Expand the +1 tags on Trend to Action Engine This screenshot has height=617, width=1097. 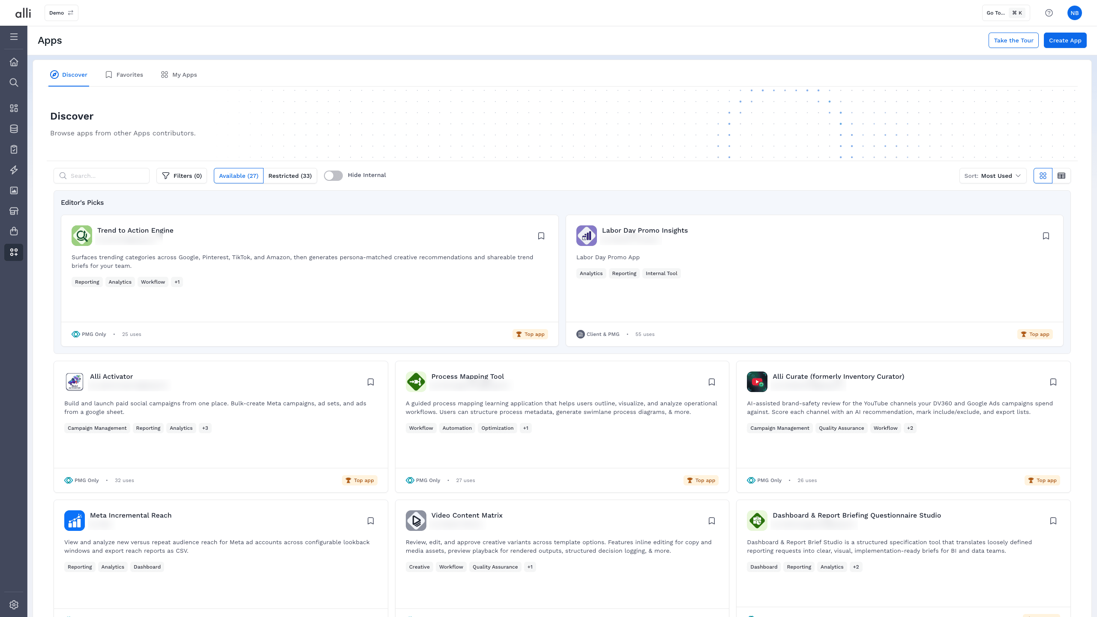pyautogui.click(x=177, y=282)
